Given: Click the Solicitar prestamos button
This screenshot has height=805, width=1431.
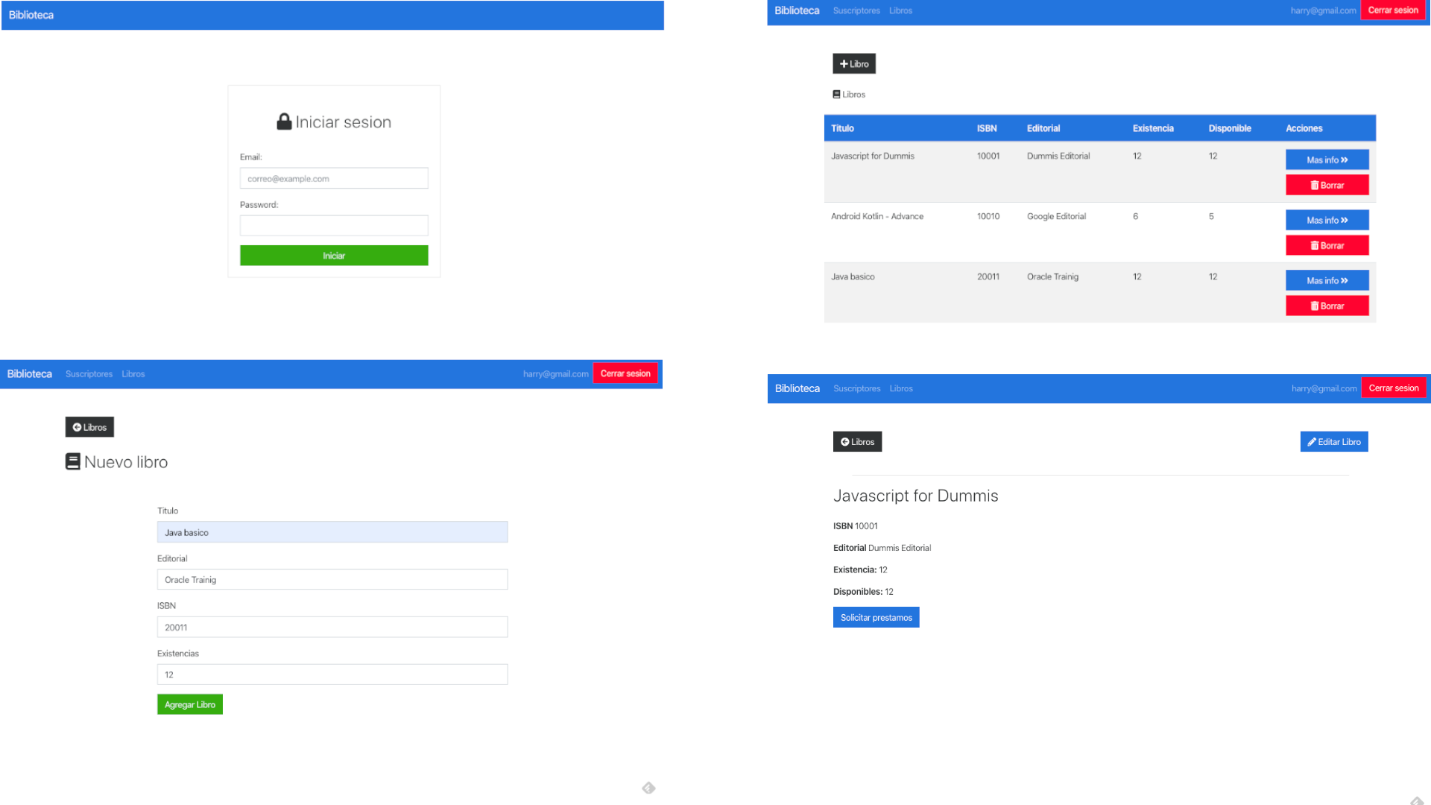Looking at the screenshot, I should click(876, 617).
